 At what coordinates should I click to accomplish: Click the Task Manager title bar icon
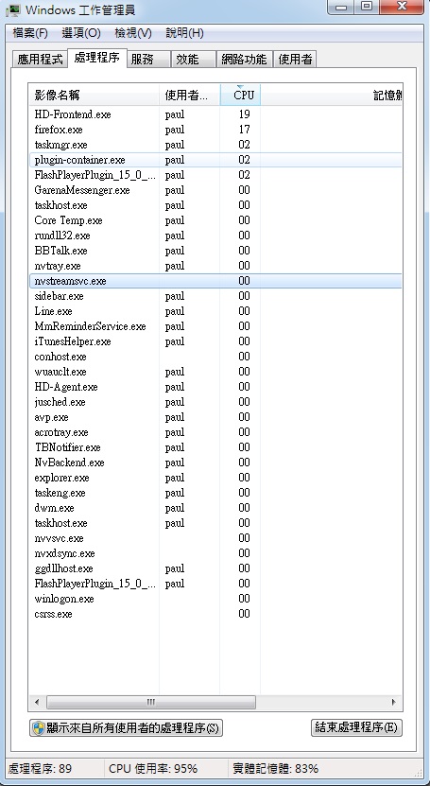12,9
